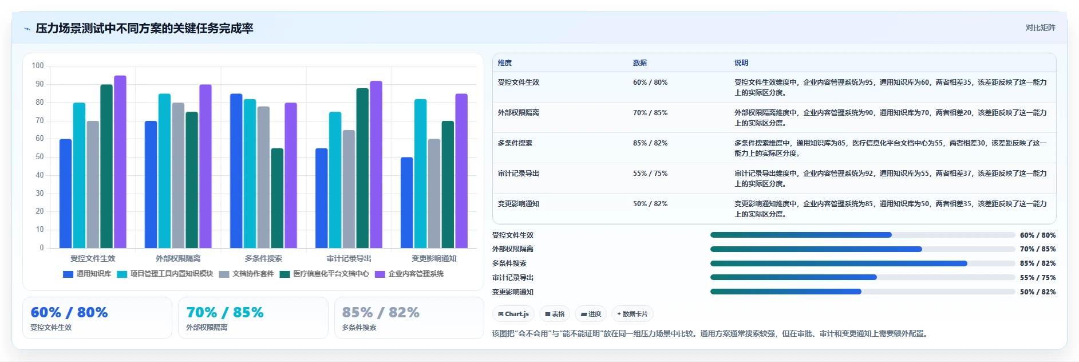The width and height of the screenshot is (1079, 362).
Task: Click the 60% / 80% table data cell
Action: [x=650, y=82]
